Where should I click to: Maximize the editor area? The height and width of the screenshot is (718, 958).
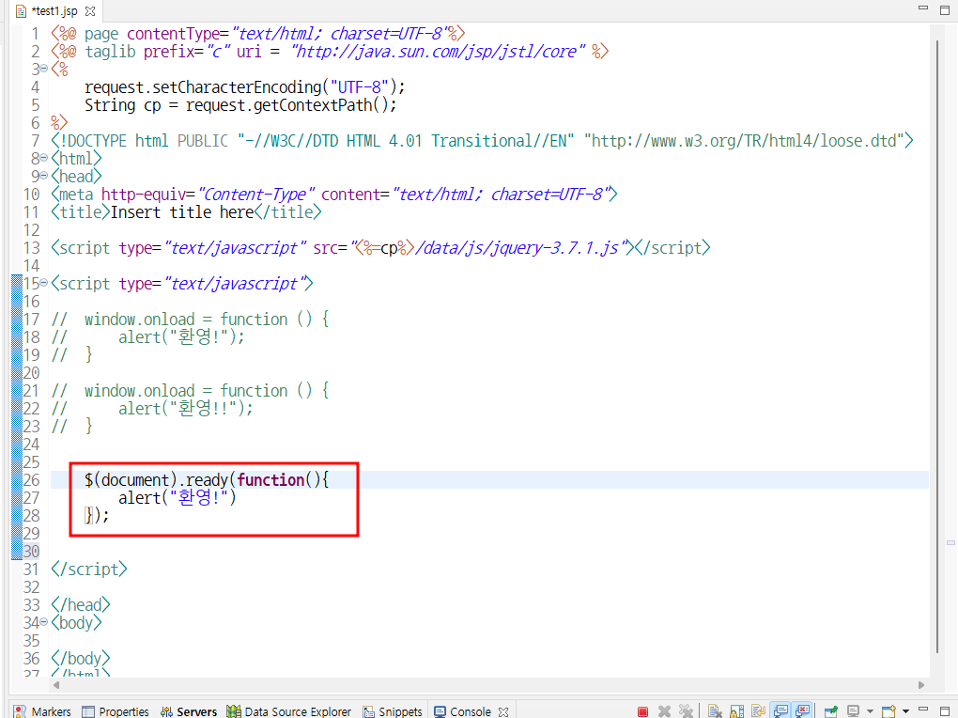(945, 9)
